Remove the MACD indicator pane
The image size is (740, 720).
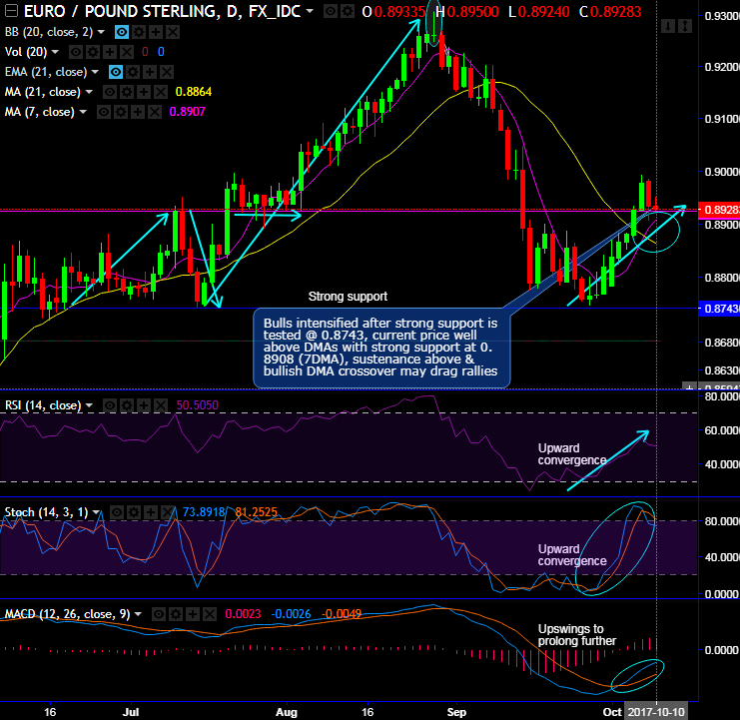click(x=210, y=614)
